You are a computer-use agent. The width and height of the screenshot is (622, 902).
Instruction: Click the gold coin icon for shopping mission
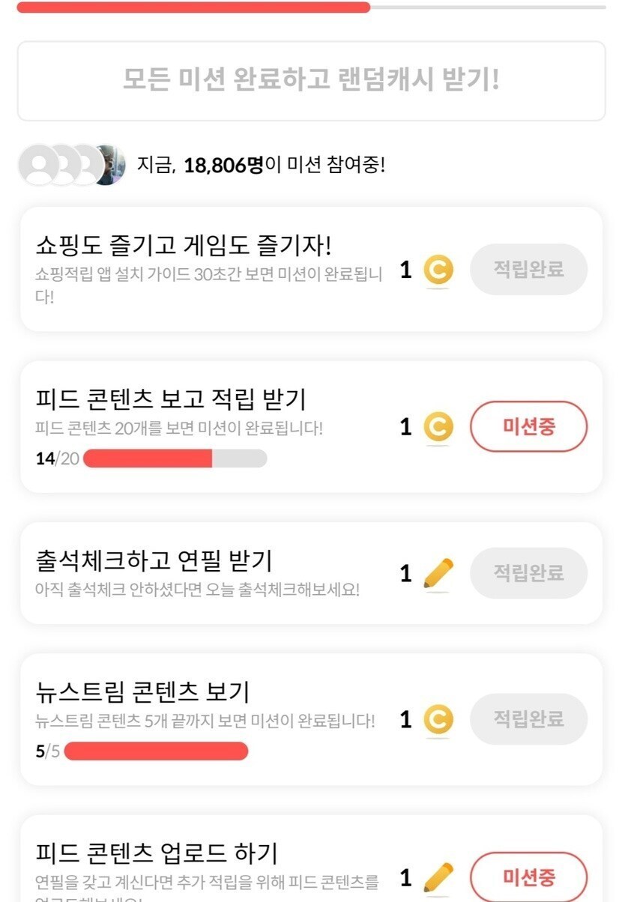coord(438,270)
